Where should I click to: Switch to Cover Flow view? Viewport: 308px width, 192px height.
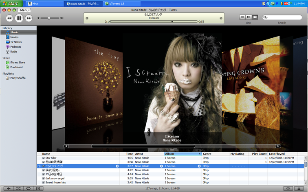255,17
